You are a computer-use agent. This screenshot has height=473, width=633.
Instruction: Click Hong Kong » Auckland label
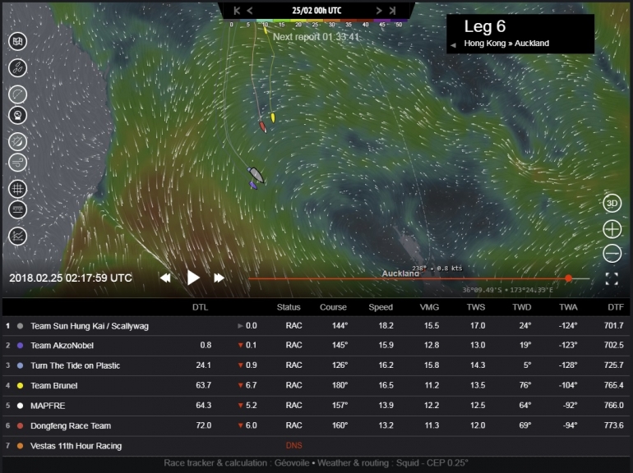click(x=506, y=44)
